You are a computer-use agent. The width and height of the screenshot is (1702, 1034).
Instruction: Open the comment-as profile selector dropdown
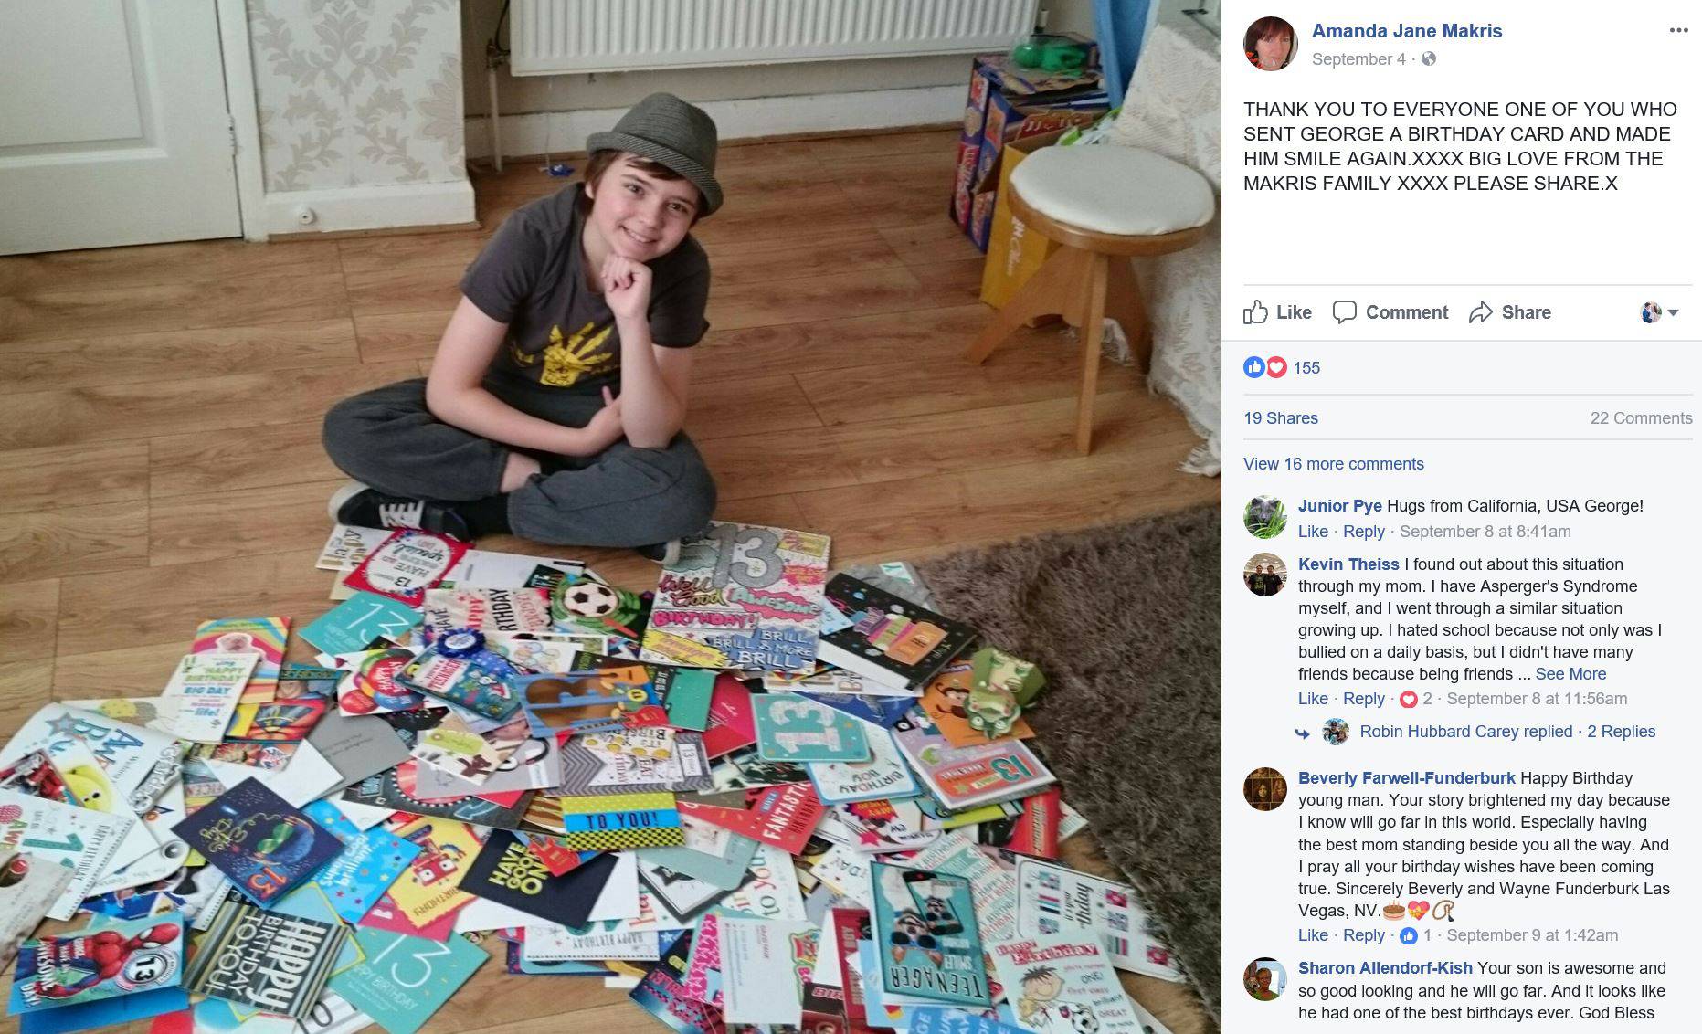pos(1660,312)
